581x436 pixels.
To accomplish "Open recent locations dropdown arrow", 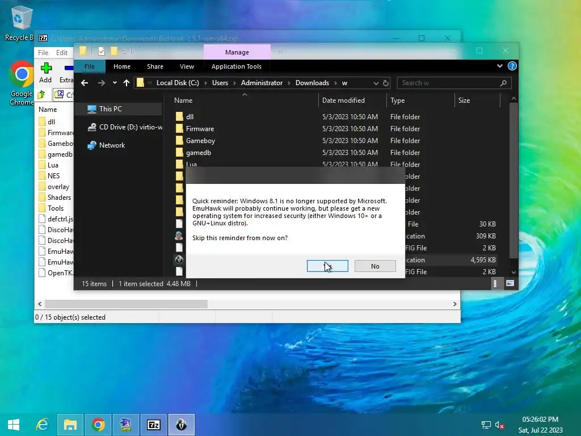I will (115, 83).
